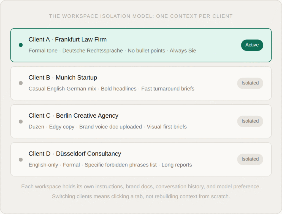
Task: Click the Isolated badge on Munich Startup
Action: tap(250, 83)
